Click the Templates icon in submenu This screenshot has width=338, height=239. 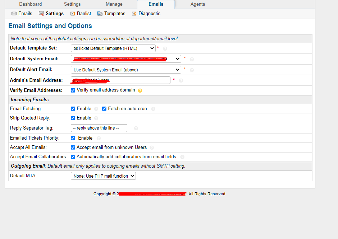pyautogui.click(x=99, y=14)
